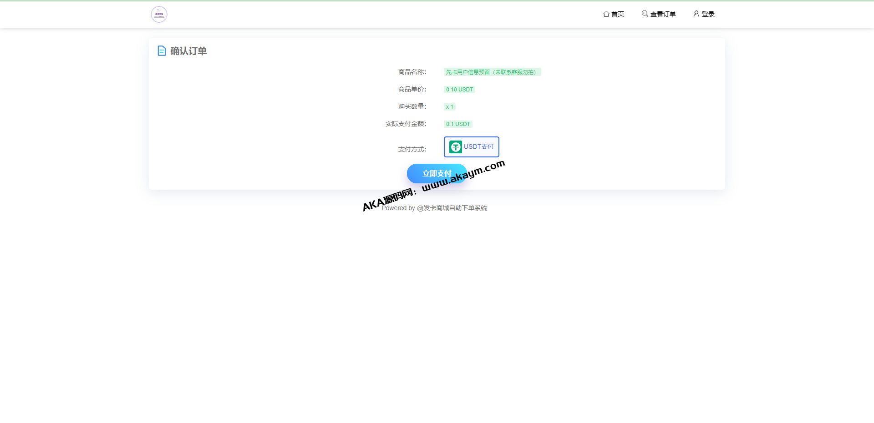Click the 确认订单 heading text
Screen dimensions: 874x423
click(188, 51)
